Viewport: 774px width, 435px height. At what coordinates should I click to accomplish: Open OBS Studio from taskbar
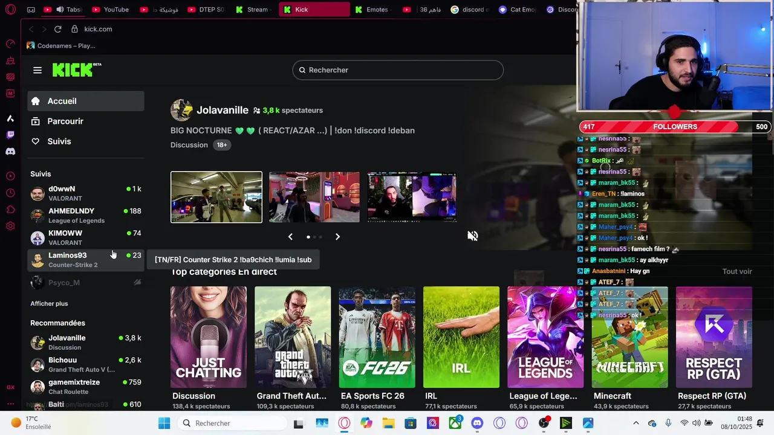click(x=544, y=423)
